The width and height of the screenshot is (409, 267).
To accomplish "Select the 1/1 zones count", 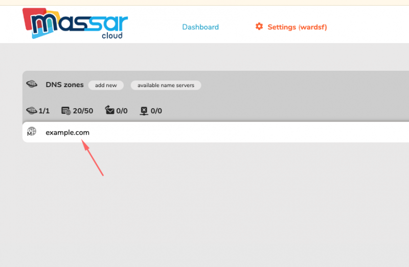I will 44,111.
